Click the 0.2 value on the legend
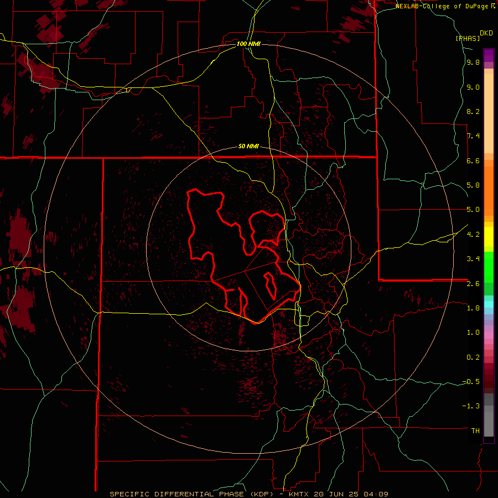The image size is (498, 498). click(473, 357)
